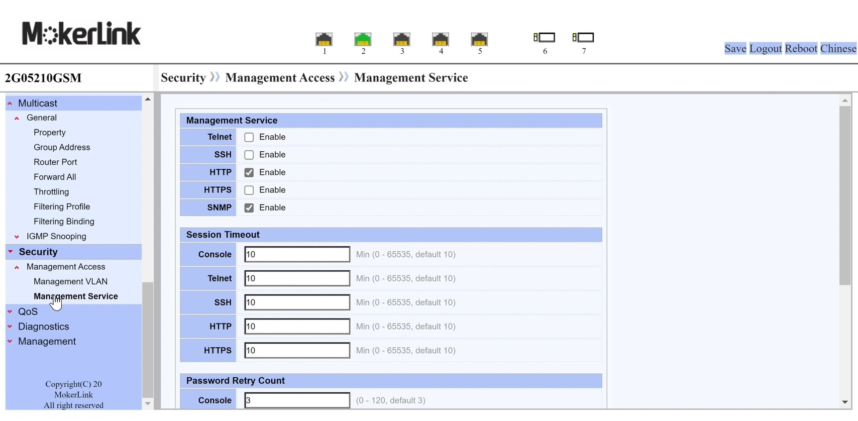The width and height of the screenshot is (858, 421).
Task: Click the port 5 Ethernet icon
Action: coord(479,39)
